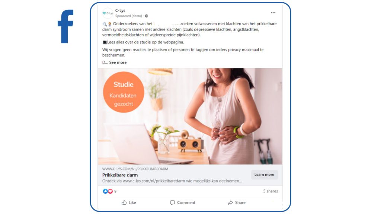Click the WWW.C-LYS.COM/NL/PRIKKELBAREDARM URL text
The image size is (381, 214).
[135, 169]
